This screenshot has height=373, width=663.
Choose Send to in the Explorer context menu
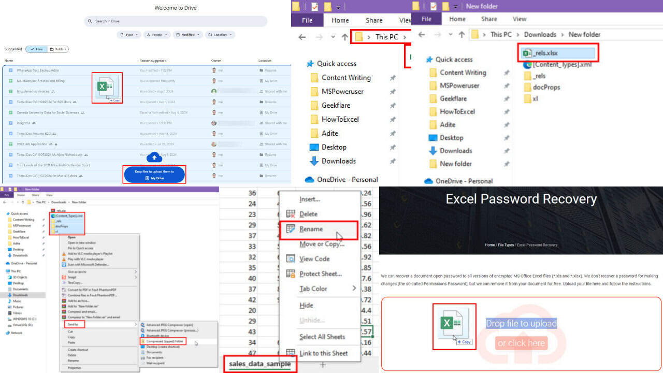pos(73,324)
